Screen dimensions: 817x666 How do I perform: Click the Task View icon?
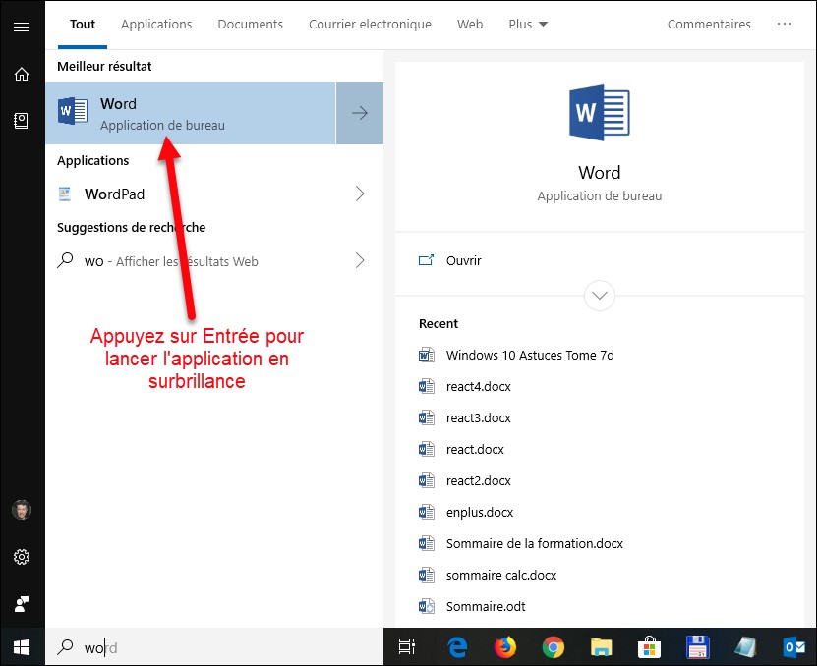(406, 646)
